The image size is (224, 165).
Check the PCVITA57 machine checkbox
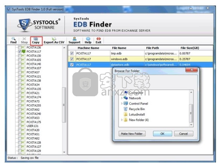point(20,72)
